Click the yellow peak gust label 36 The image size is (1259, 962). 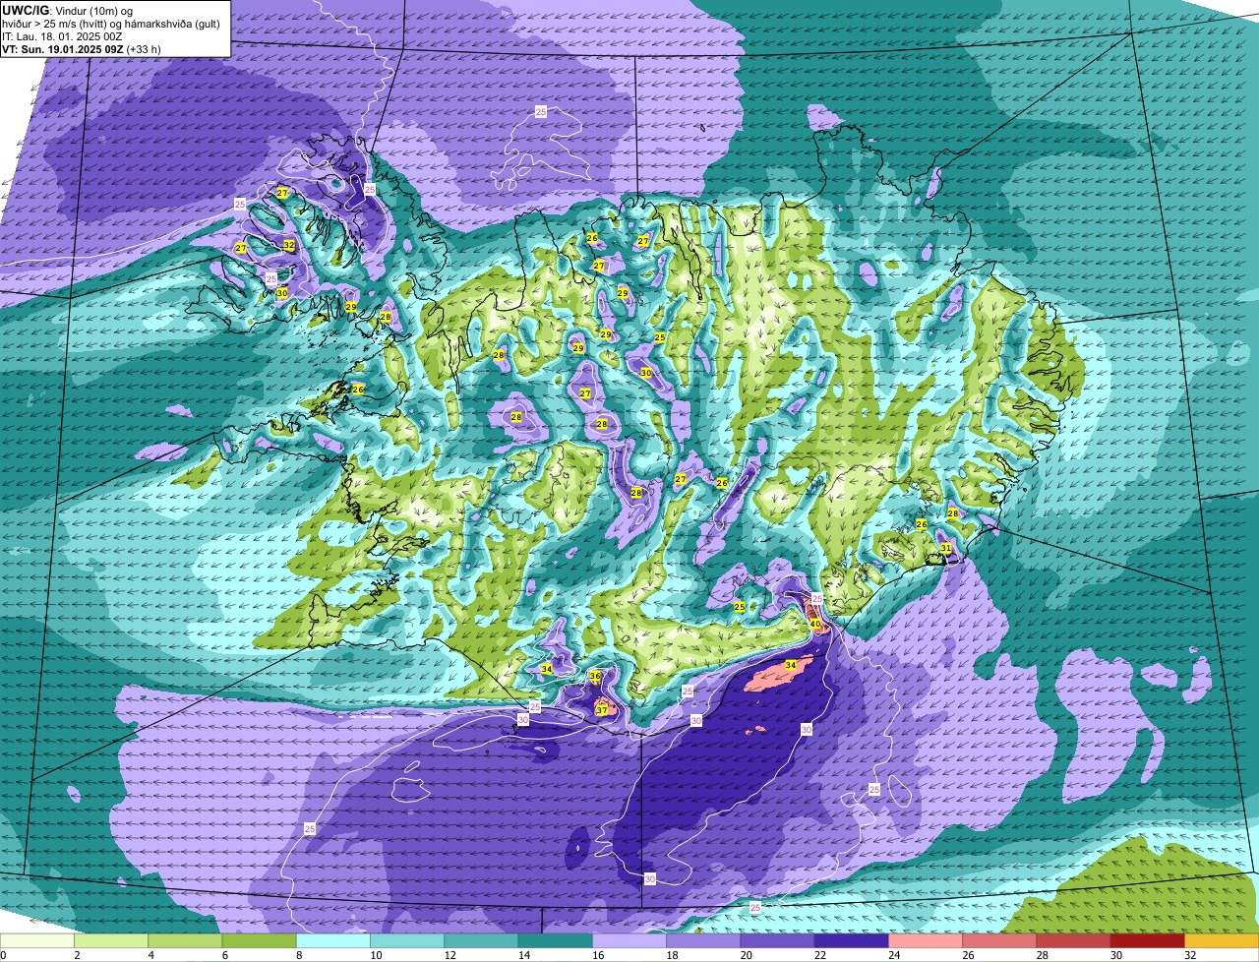[x=595, y=677]
